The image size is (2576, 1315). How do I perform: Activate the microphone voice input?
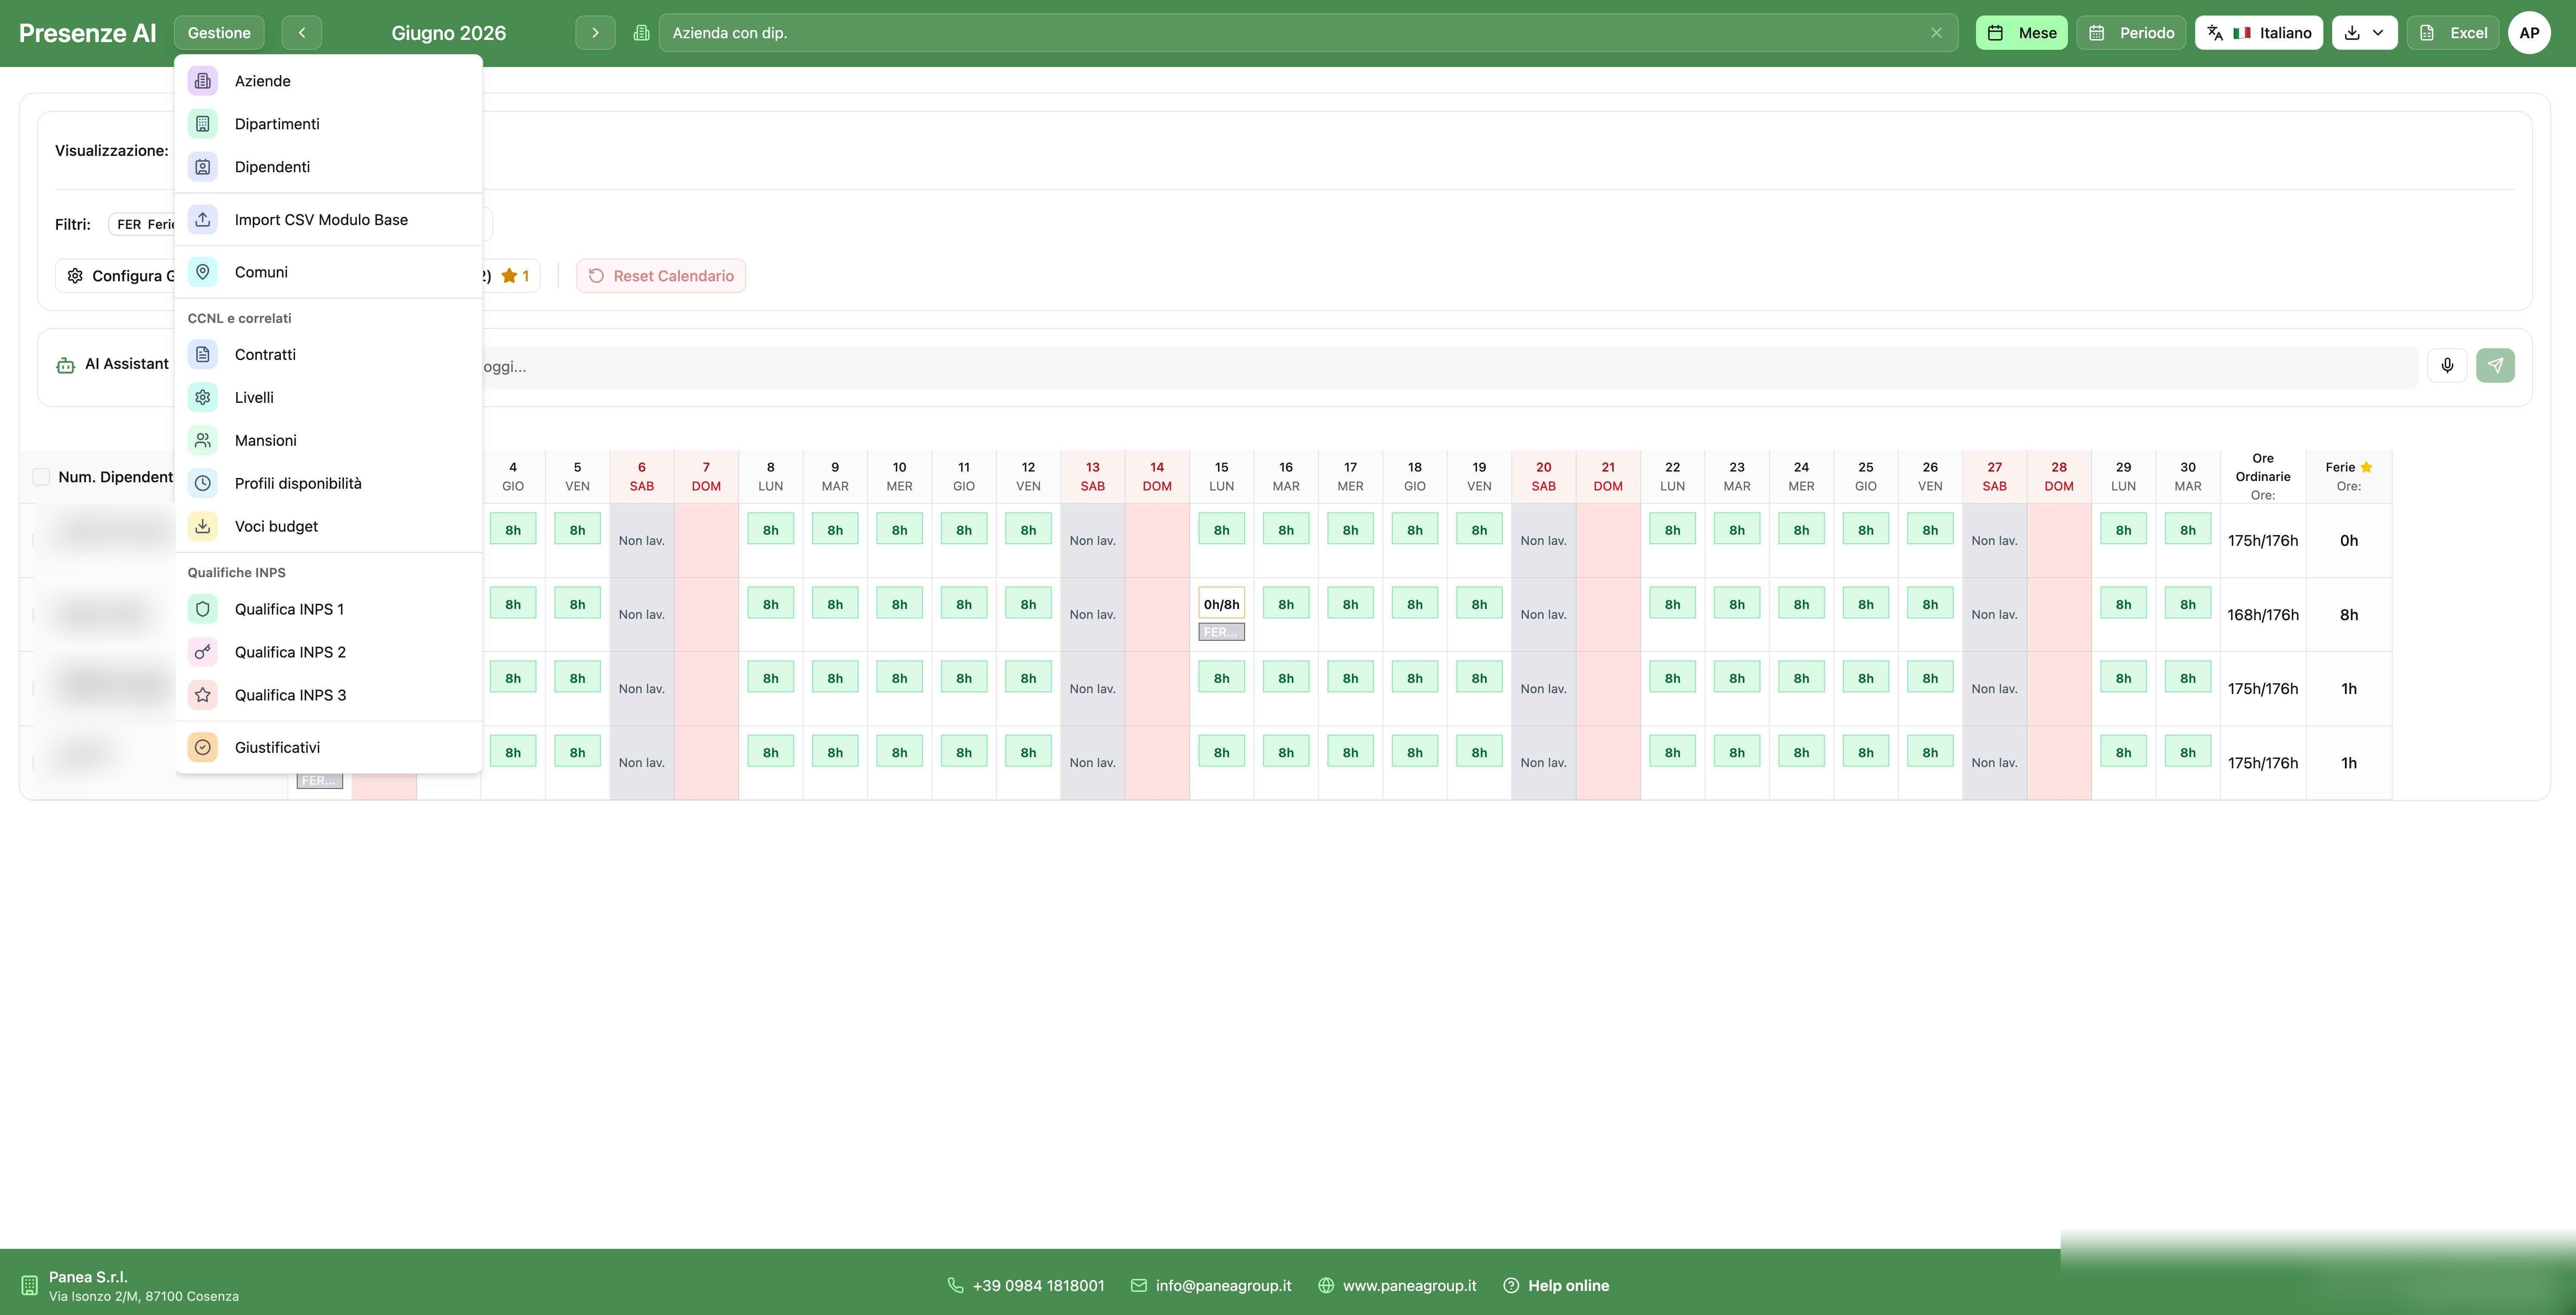[2447, 365]
